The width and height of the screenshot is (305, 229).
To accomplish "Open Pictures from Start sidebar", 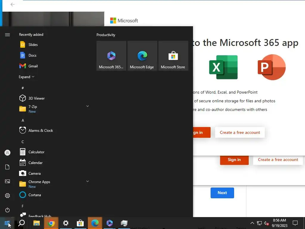I will (x=7, y=181).
